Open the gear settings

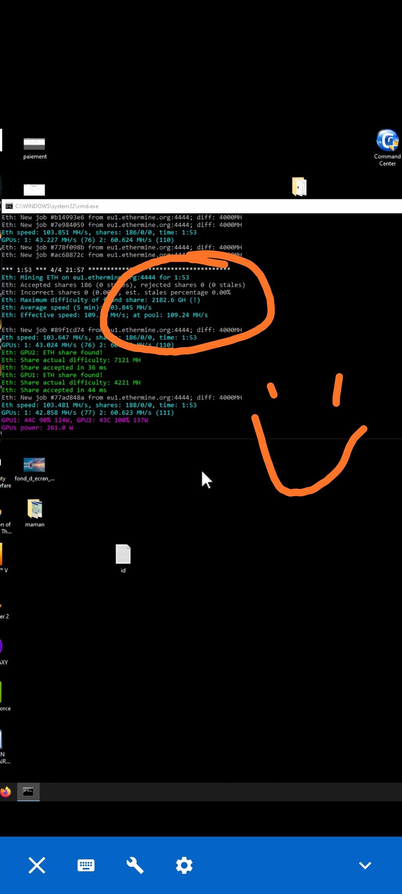pos(184,865)
